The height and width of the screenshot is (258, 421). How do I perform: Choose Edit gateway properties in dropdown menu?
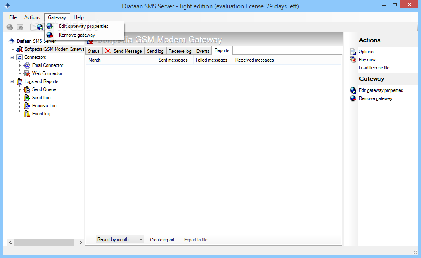click(x=83, y=26)
